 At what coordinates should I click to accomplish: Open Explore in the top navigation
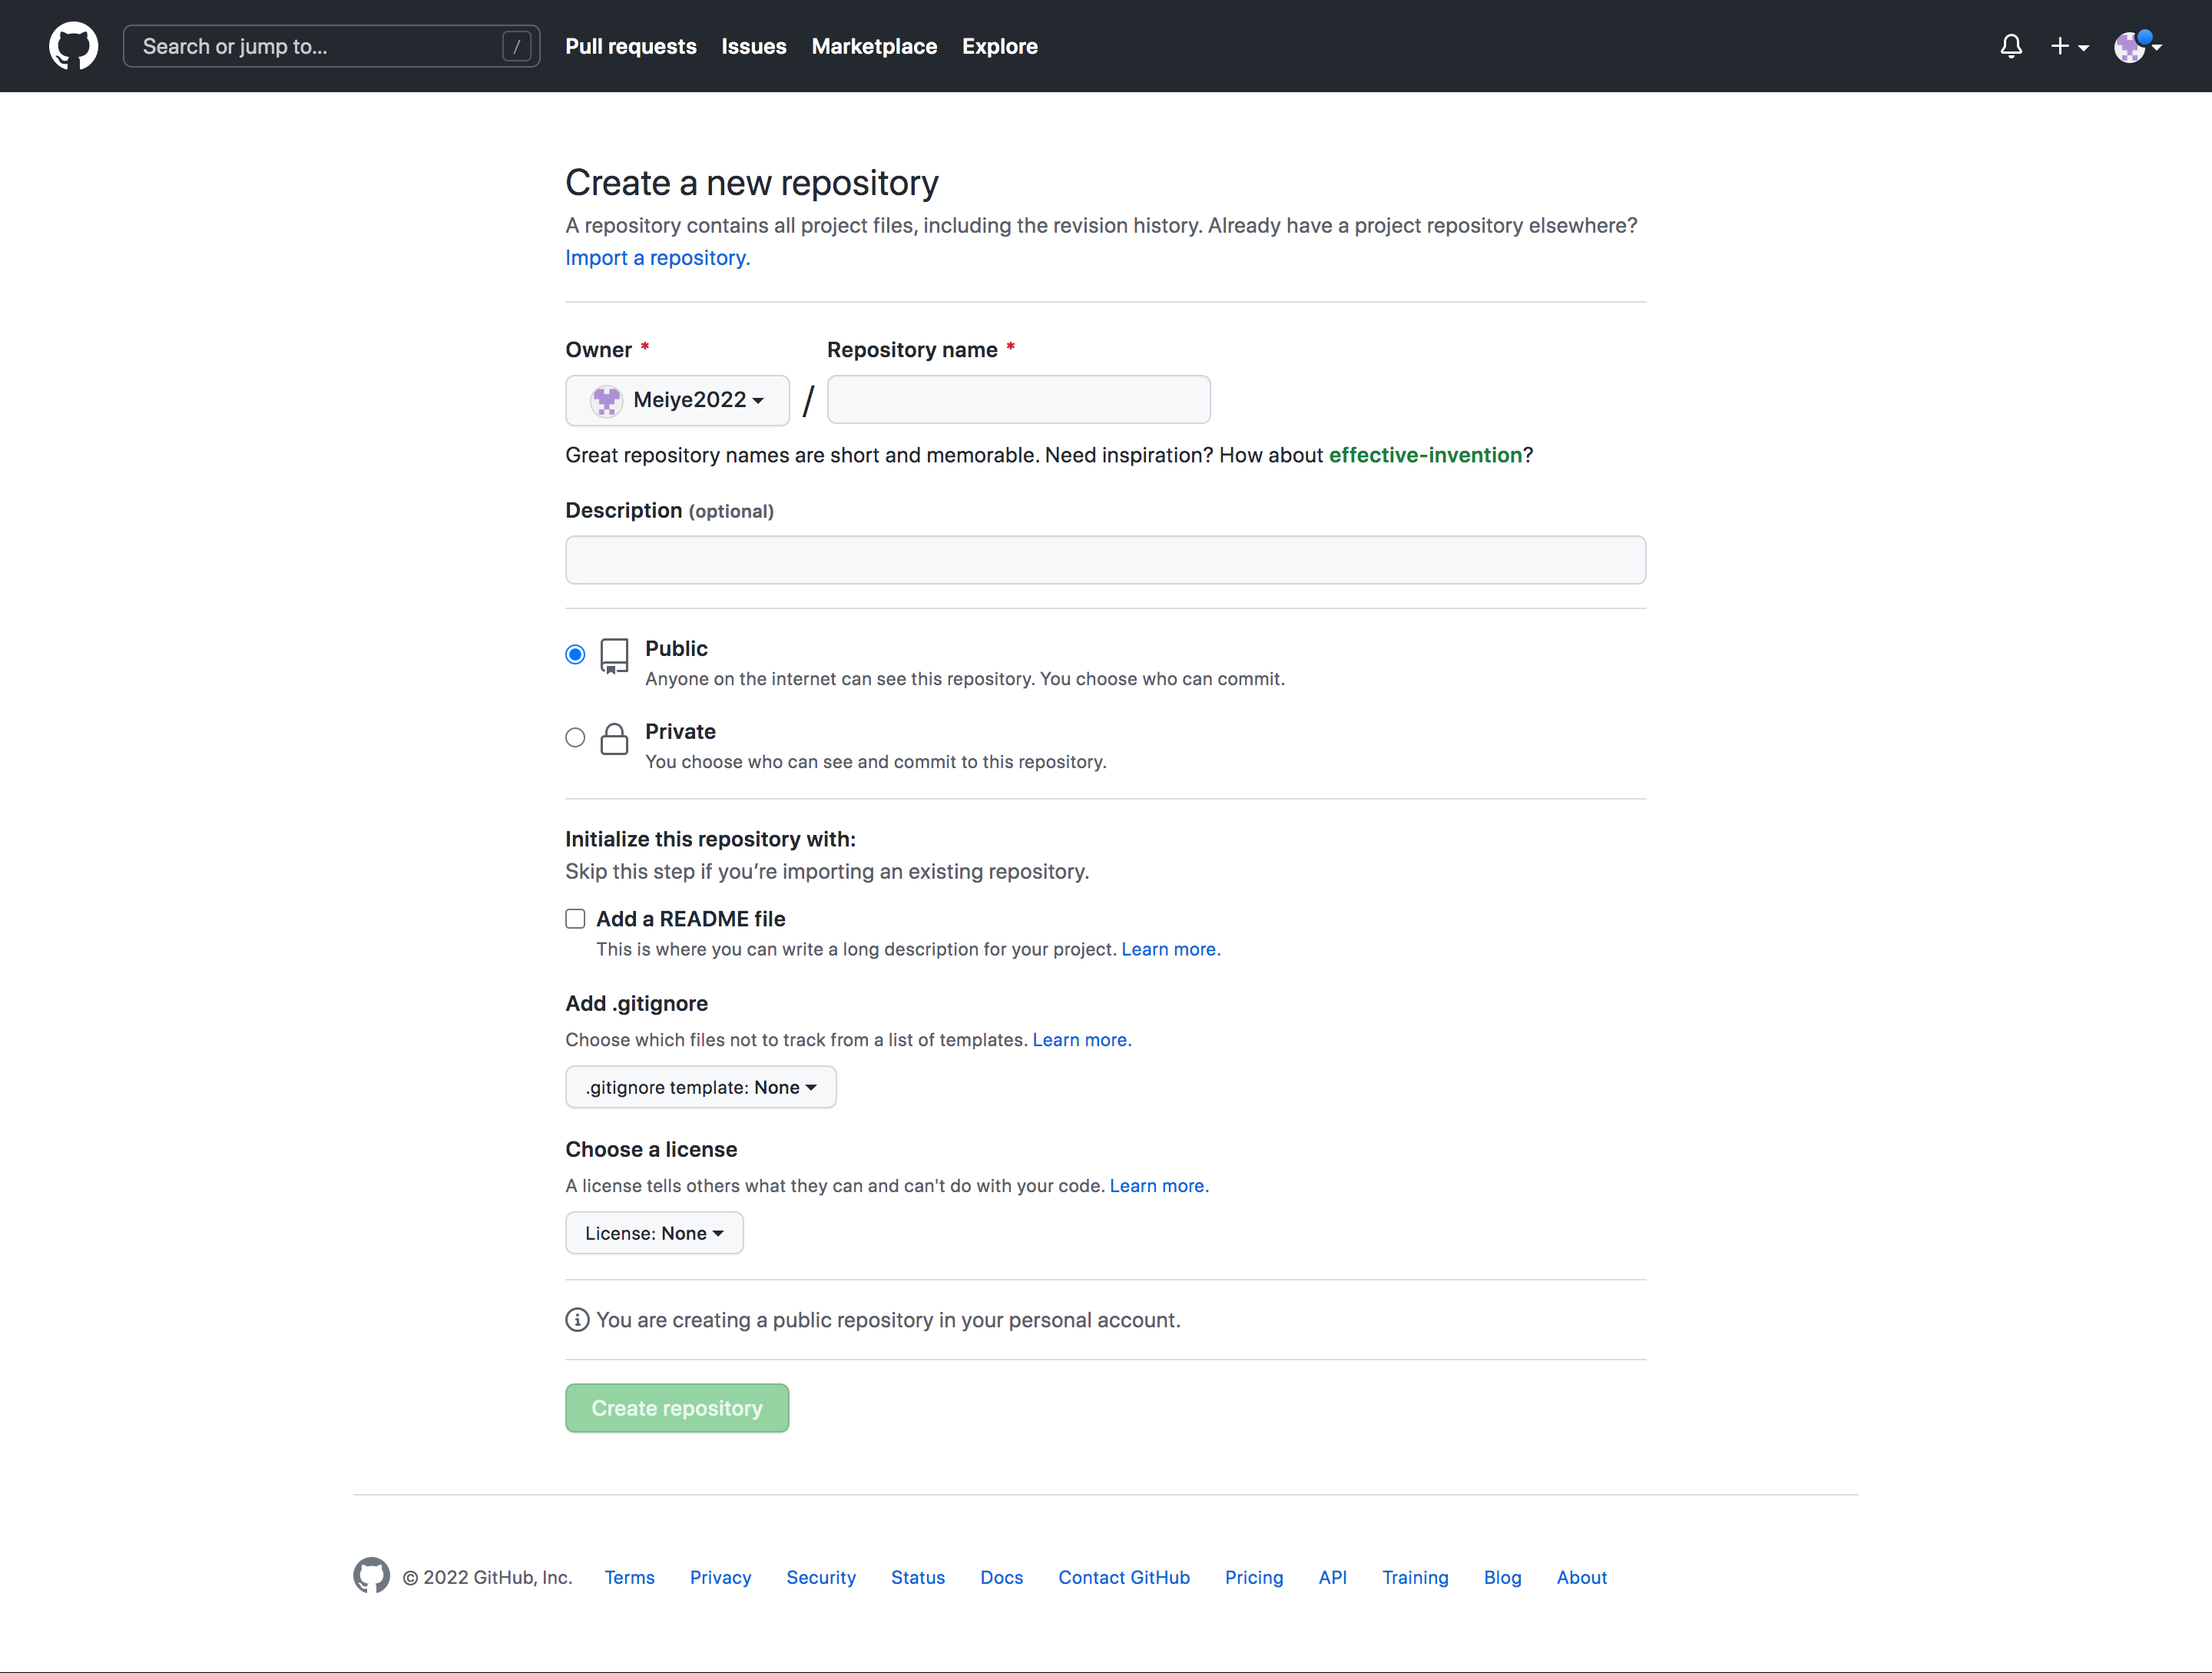999,46
